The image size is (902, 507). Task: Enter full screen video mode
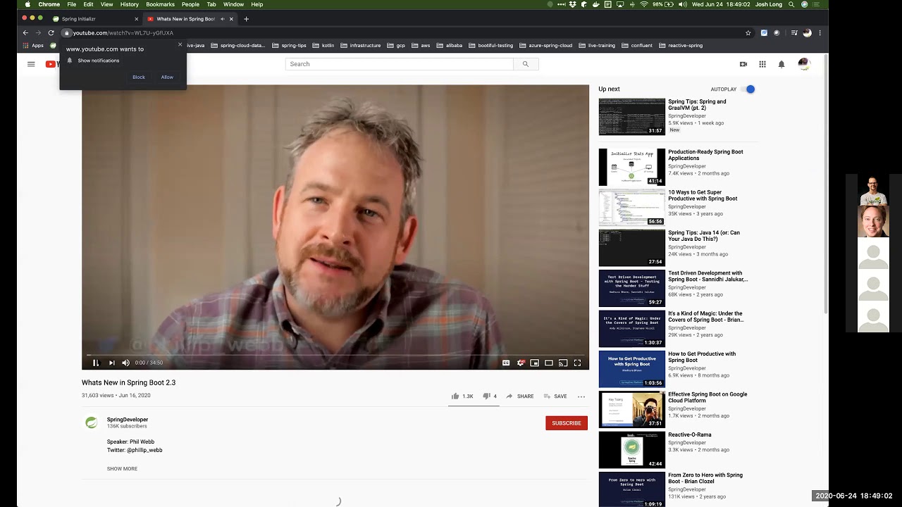[577, 363]
